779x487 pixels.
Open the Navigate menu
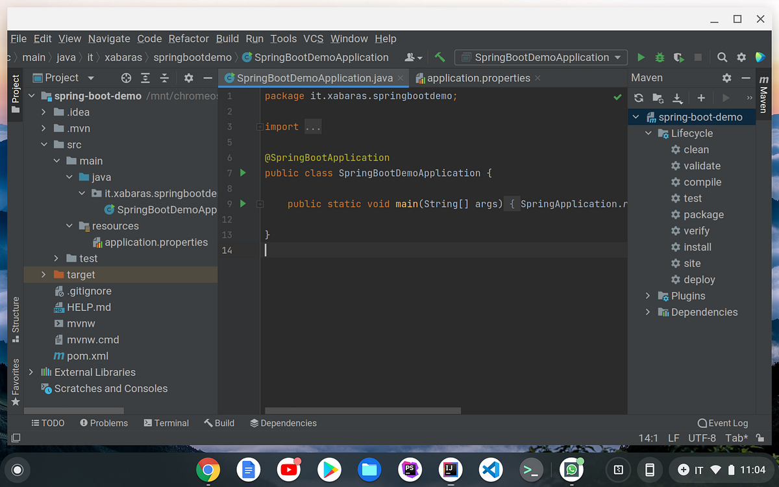click(x=109, y=38)
